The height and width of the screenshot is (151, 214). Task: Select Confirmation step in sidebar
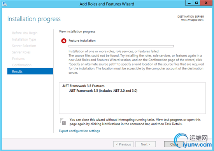pos(22,65)
